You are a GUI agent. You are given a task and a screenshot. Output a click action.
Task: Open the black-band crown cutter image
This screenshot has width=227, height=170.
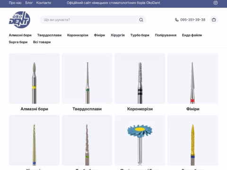pyautogui.click(x=140, y=78)
